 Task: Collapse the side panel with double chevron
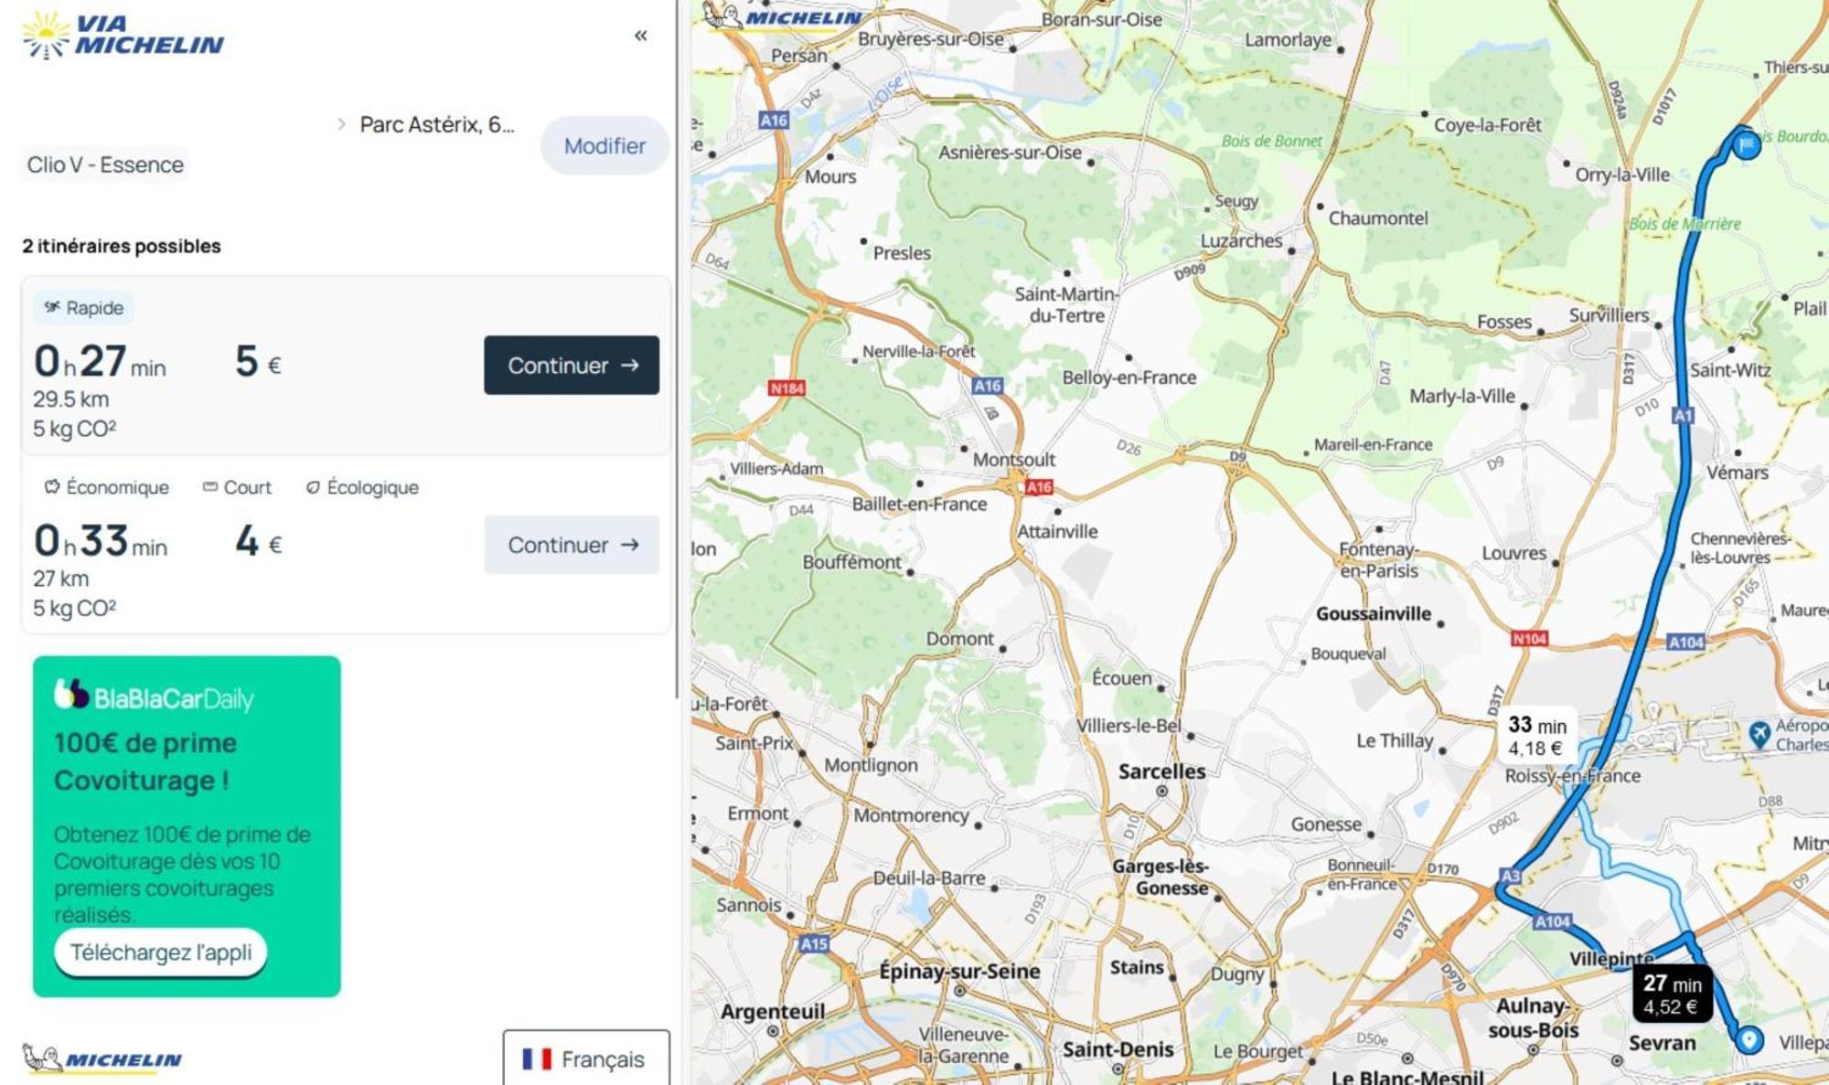click(641, 36)
